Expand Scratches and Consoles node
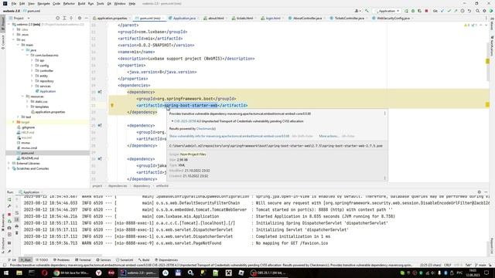This screenshot has width=495, height=278. (9, 168)
